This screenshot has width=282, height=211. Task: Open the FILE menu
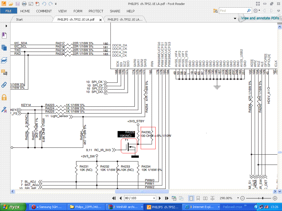(x=9, y=11)
